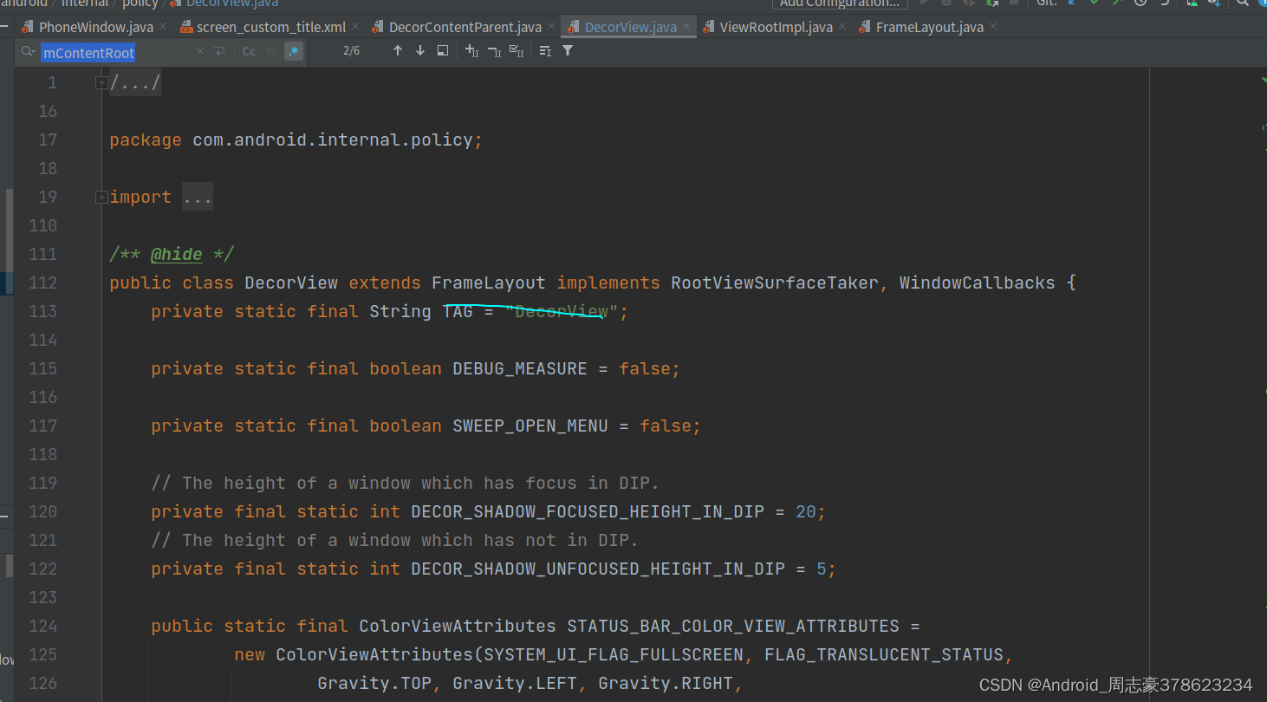Click the search in selection icon
1267x702 pixels.
(x=545, y=51)
